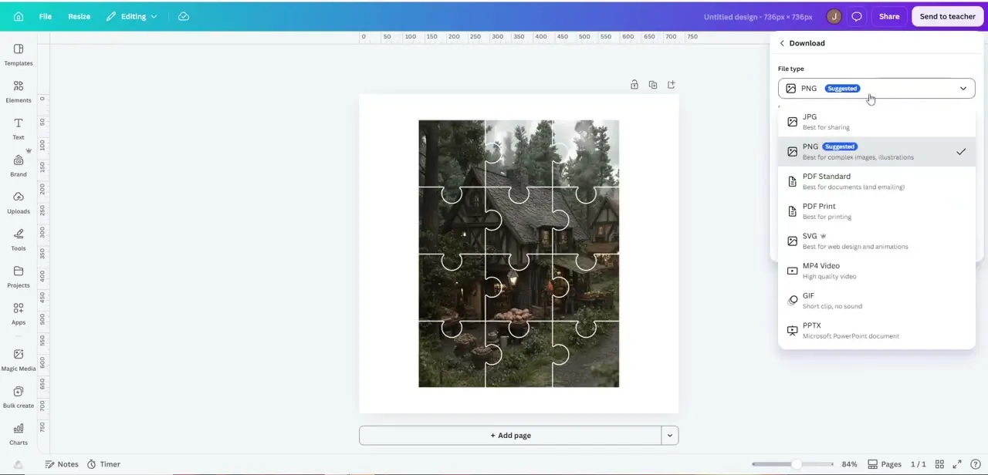Image resolution: width=988 pixels, height=475 pixels.
Task: Collapse the File type PNG dropdown
Action: pyautogui.click(x=877, y=89)
